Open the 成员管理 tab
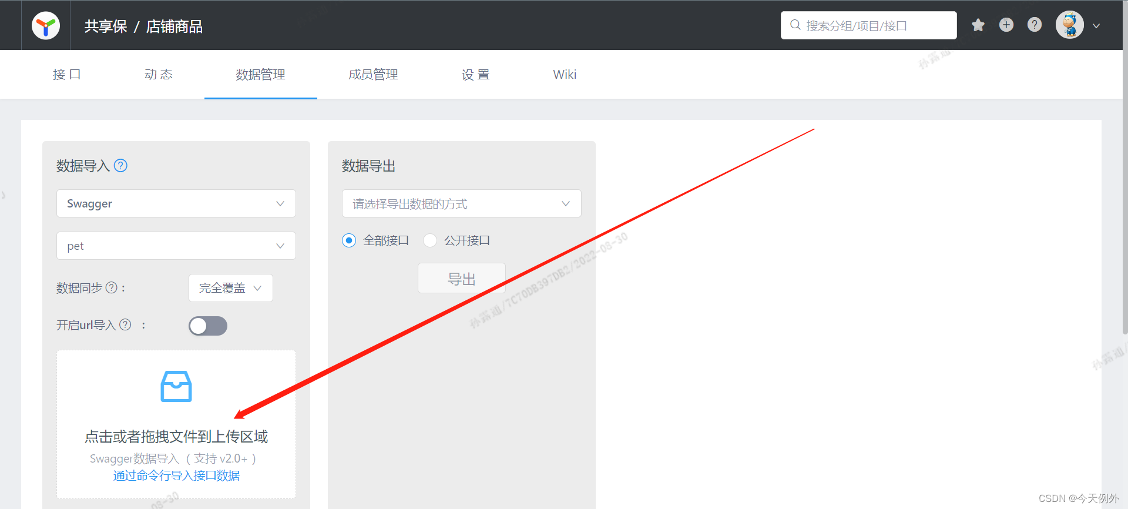The width and height of the screenshot is (1128, 509). point(374,75)
